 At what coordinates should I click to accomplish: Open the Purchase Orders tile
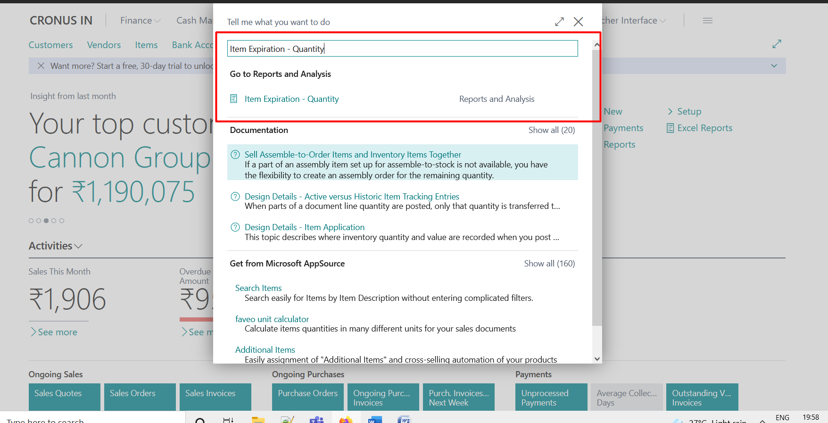[308, 397]
